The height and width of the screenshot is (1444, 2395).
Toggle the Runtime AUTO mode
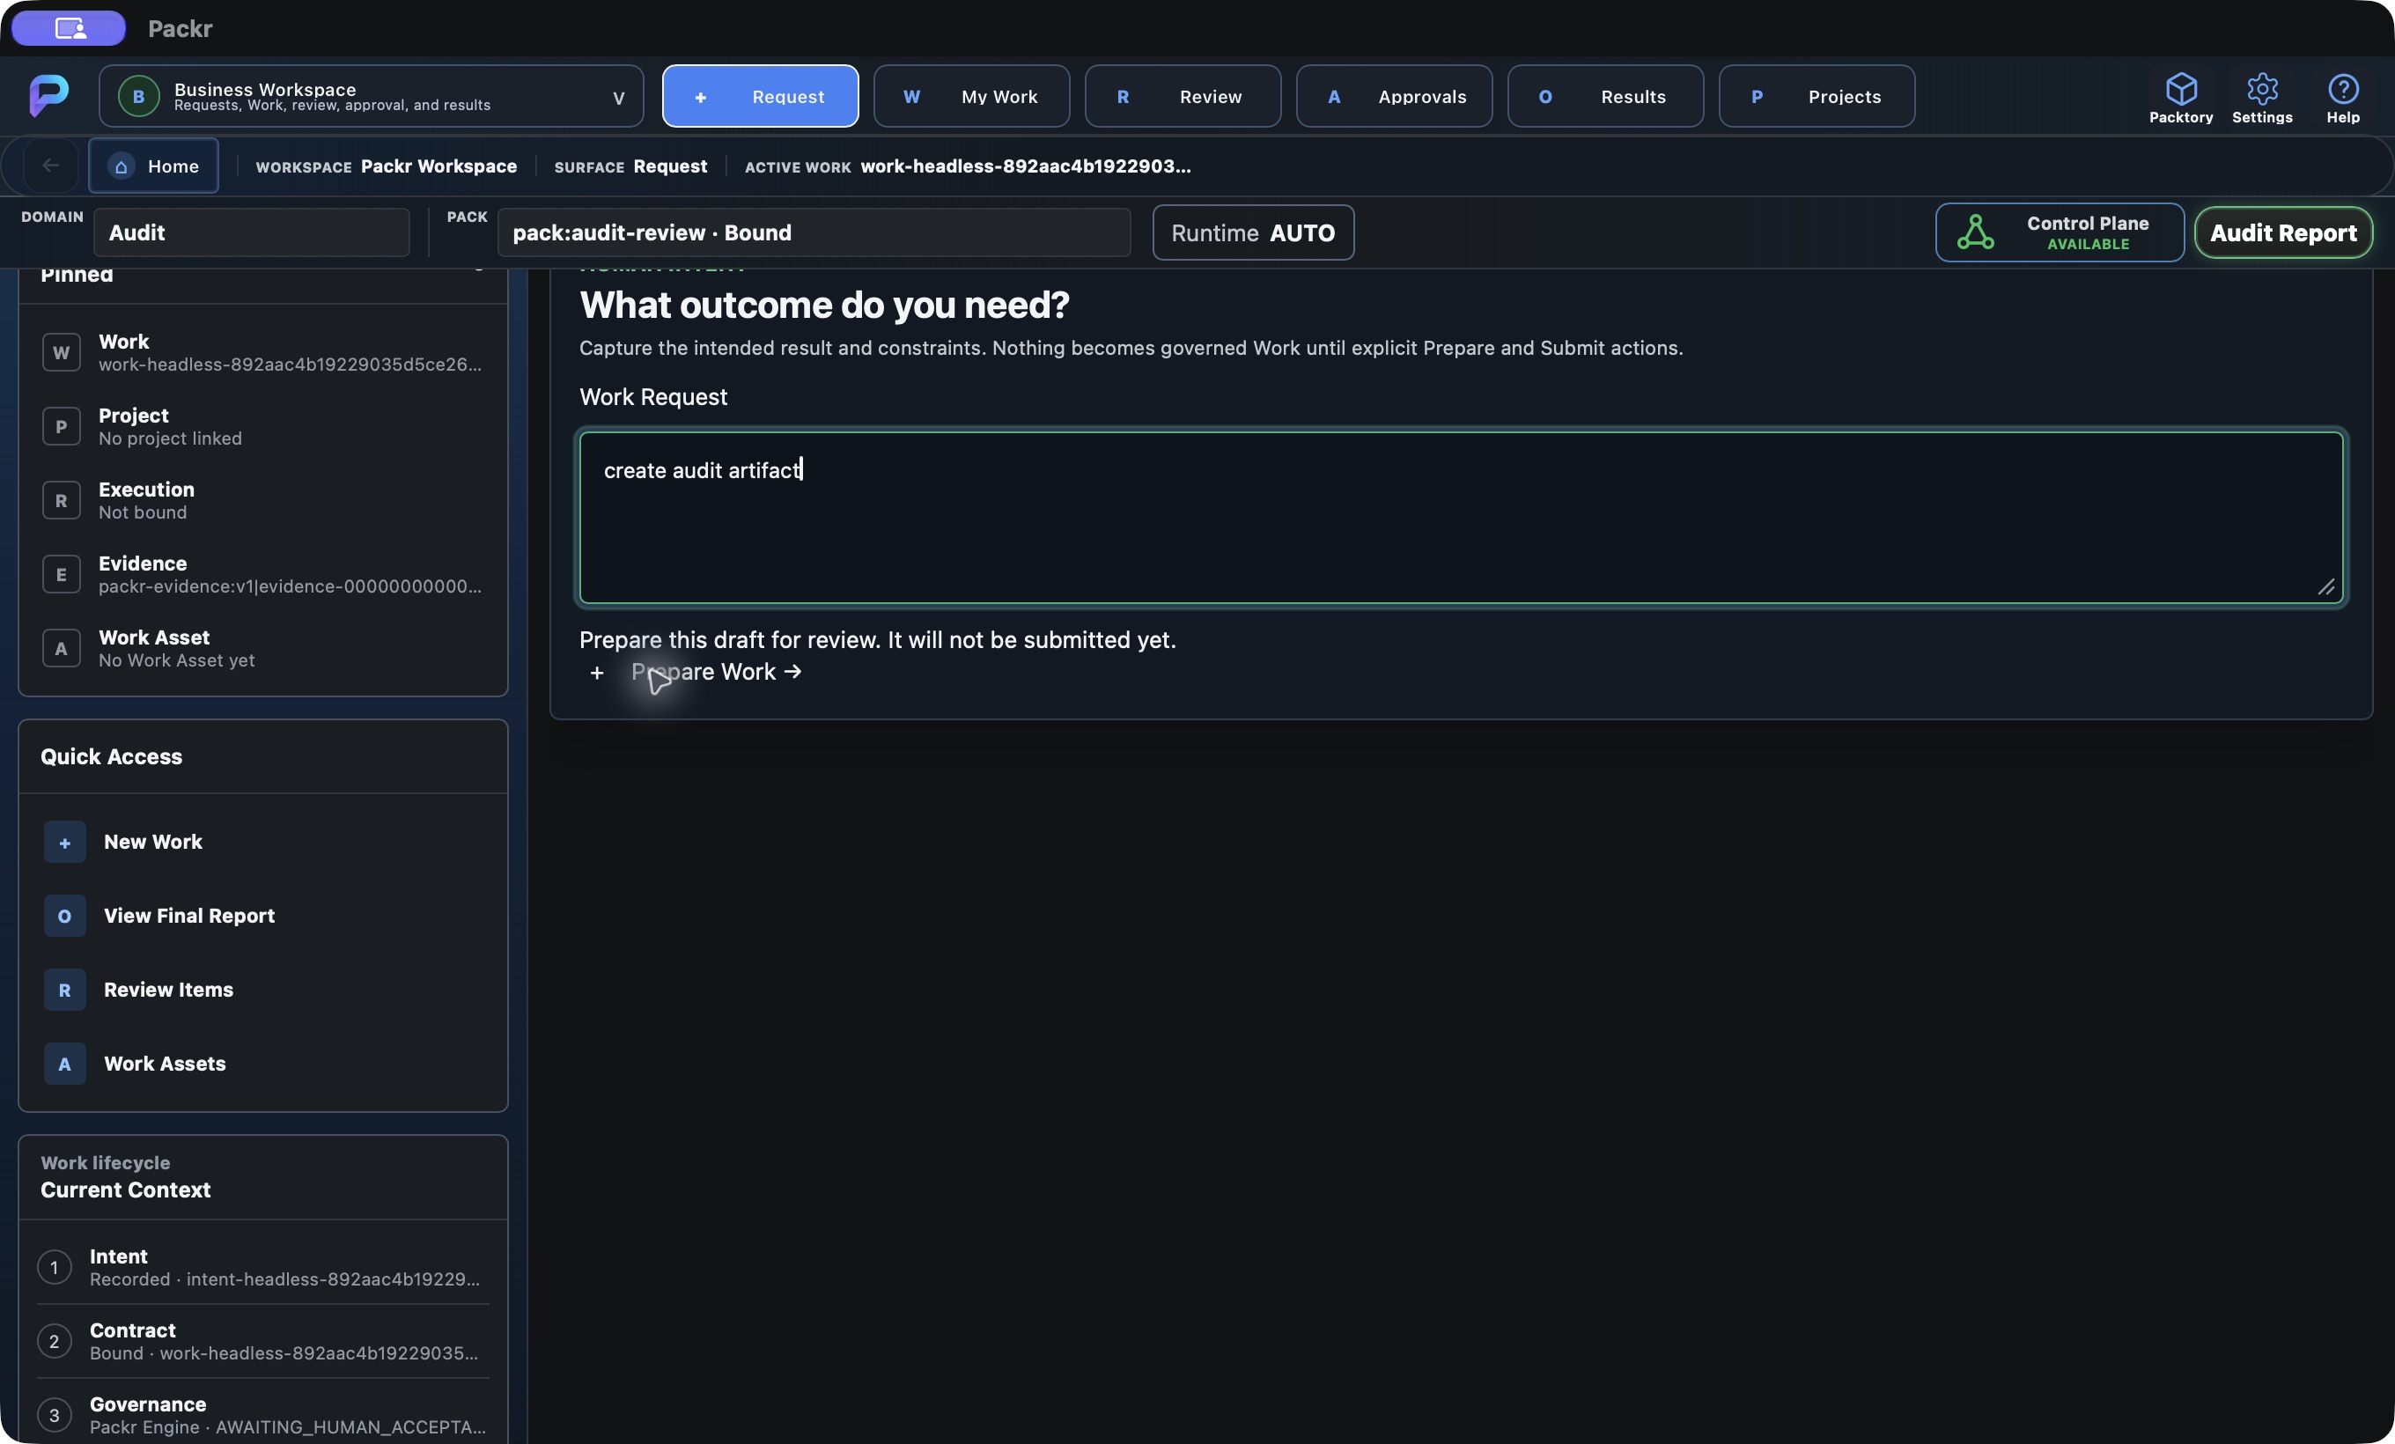(1253, 232)
